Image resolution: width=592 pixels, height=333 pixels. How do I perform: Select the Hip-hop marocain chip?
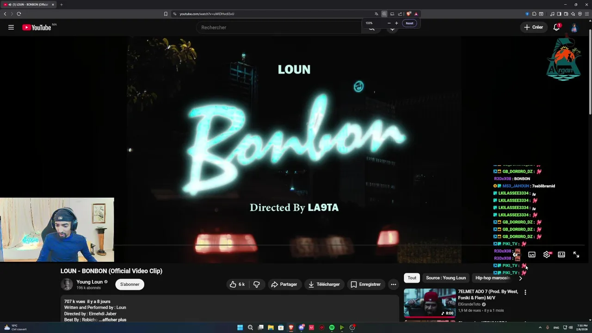tap(493, 278)
